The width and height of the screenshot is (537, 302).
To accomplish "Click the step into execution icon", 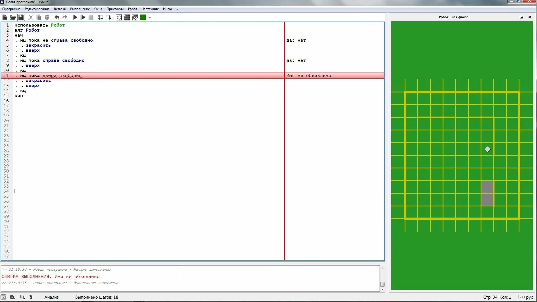I will point(109,17).
